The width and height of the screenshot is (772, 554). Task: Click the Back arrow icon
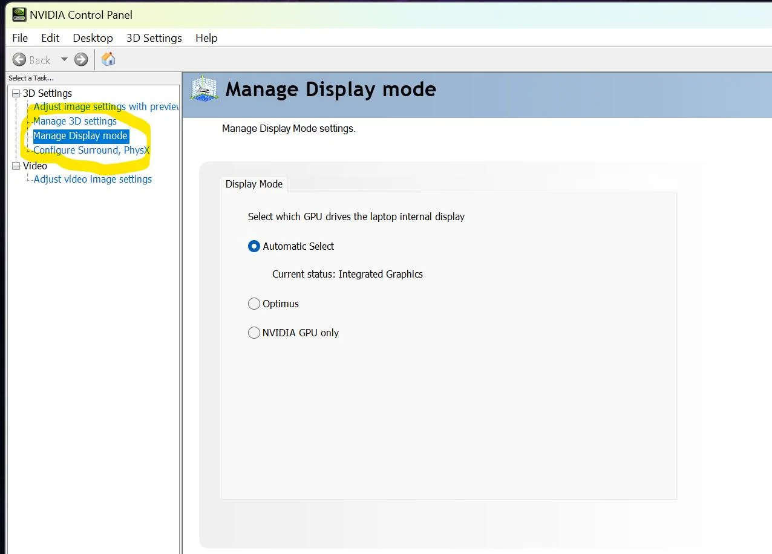click(19, 60)
